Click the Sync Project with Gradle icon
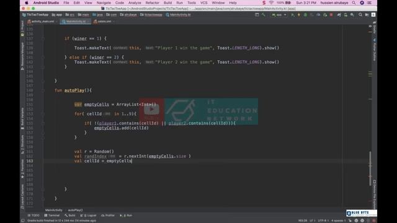397x223 pixels. click(339, 15)
